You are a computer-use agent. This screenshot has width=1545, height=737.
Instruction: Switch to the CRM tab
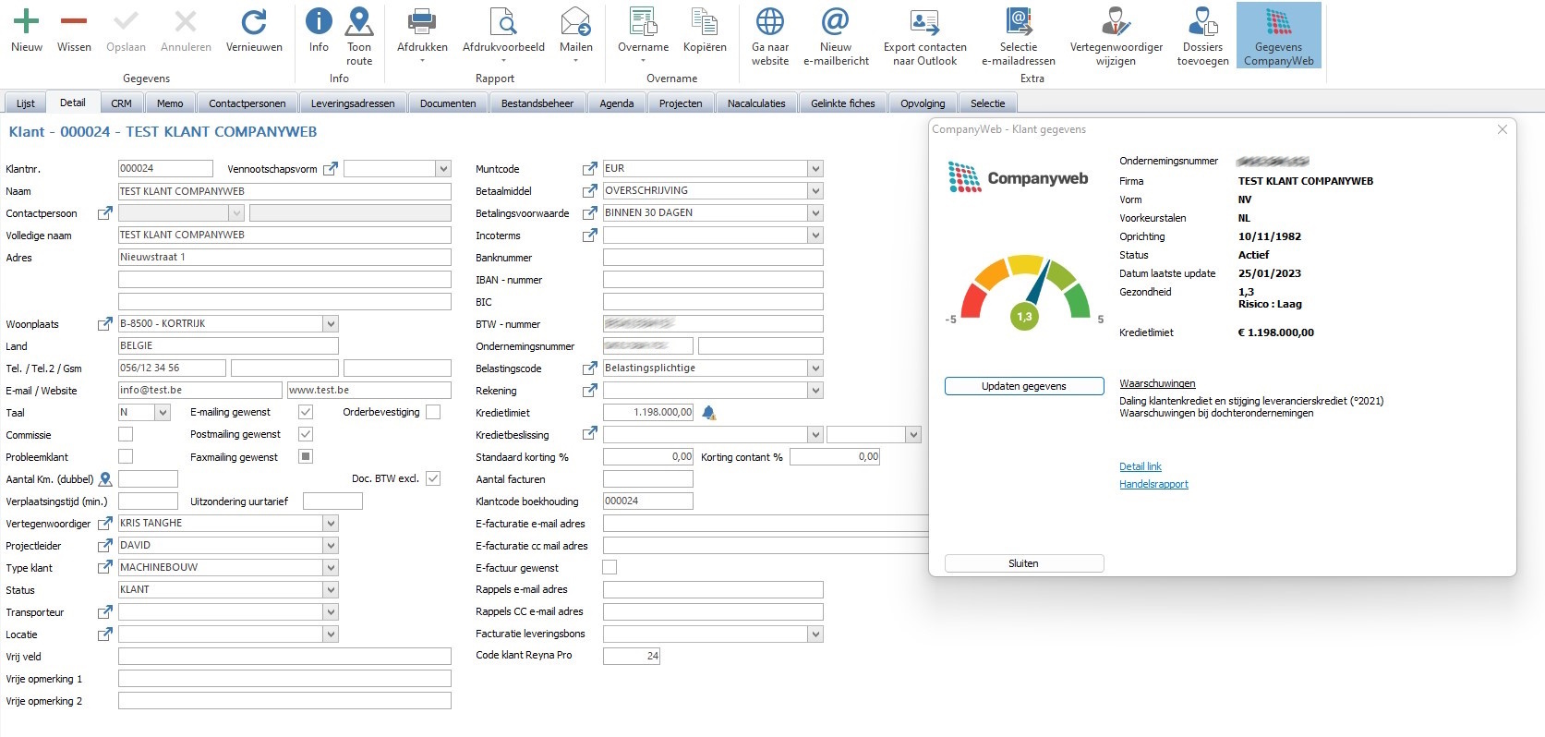[122, 103]
